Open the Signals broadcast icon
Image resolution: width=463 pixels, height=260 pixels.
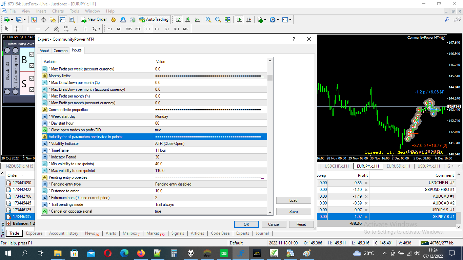pos(133,20)
